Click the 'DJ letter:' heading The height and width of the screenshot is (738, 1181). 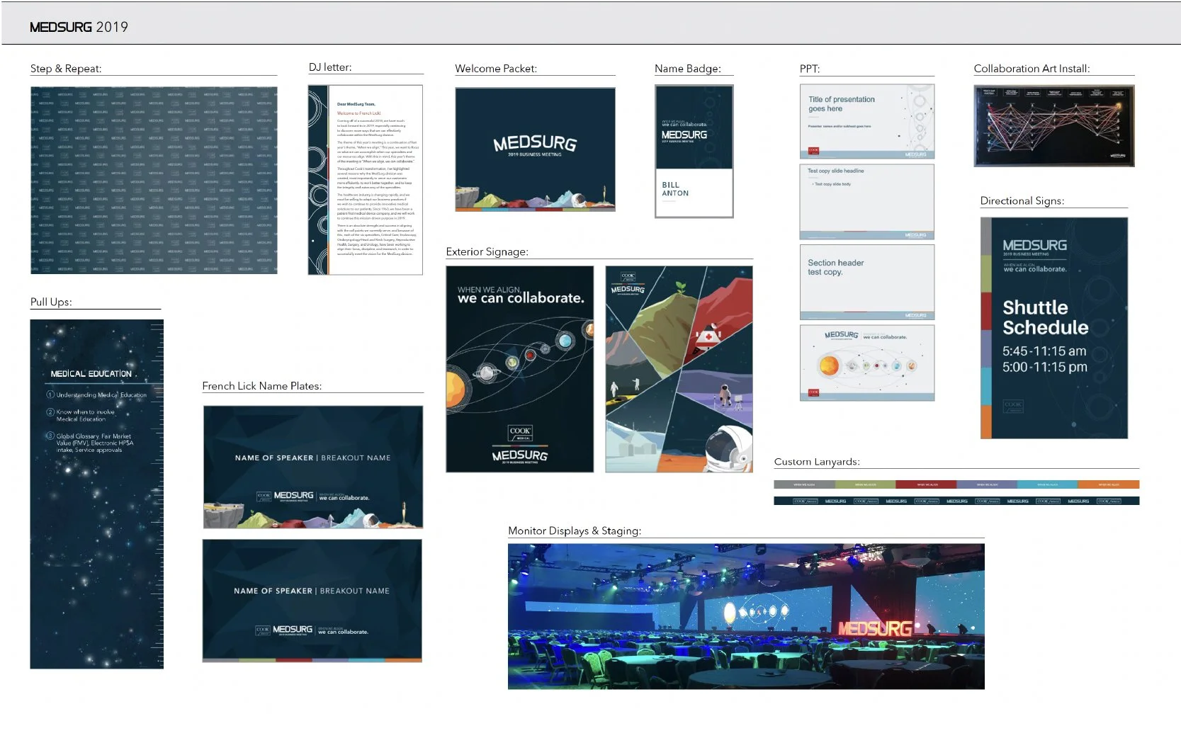click(x=330, y=67)
